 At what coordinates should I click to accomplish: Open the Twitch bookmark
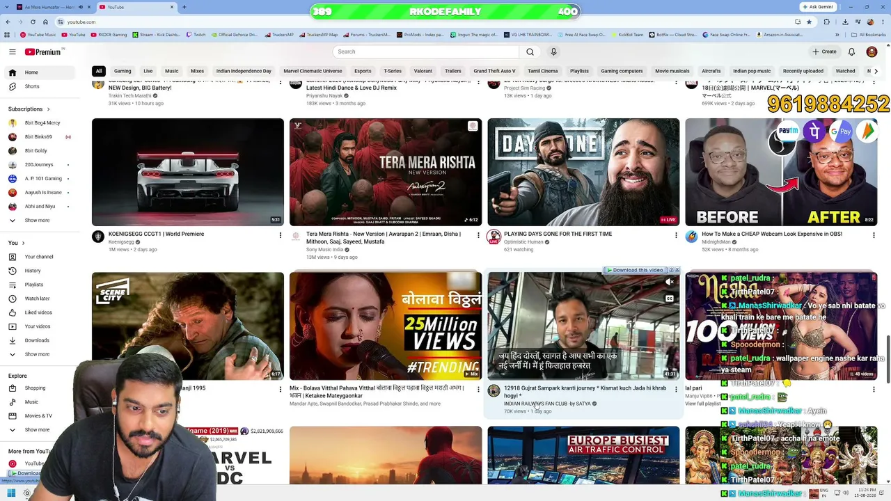pyautogui.click(x=195, y=34)
